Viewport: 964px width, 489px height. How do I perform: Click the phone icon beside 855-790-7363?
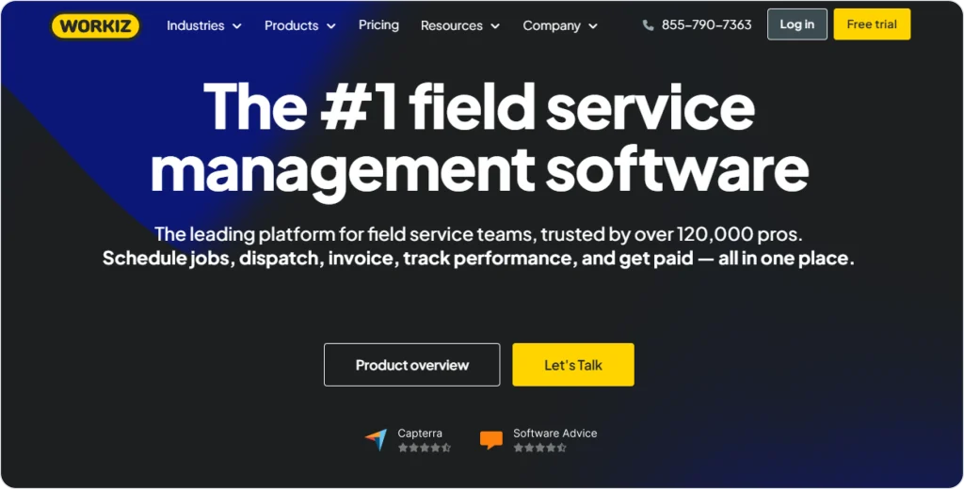coord(648,25)
